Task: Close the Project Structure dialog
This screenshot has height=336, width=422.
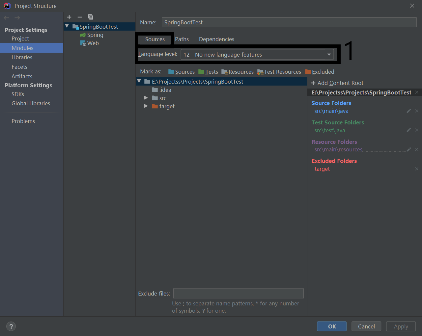Action: coord(412,6)
